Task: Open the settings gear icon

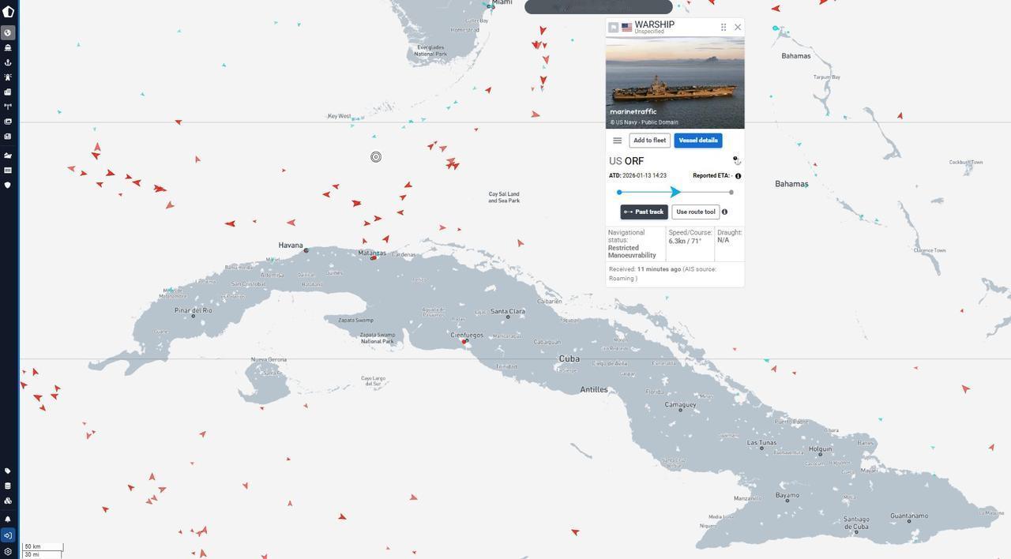Action: [x=8, y=552]
